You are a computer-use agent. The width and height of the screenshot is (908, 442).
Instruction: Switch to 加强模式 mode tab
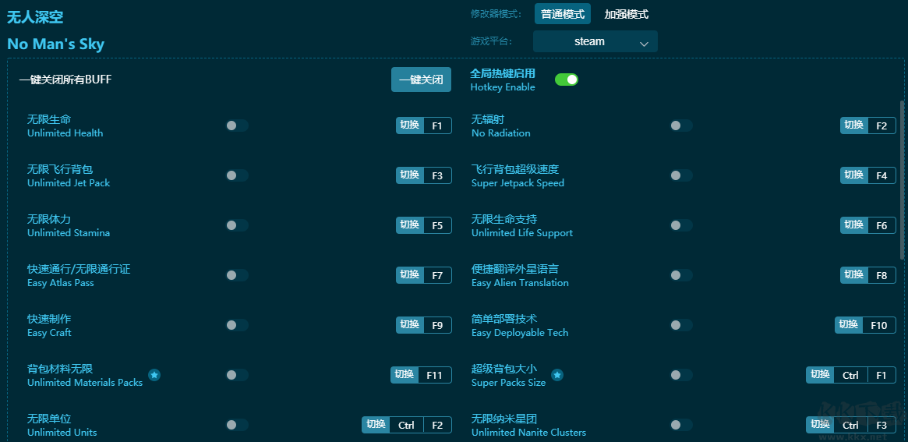click(x=626, y=14)
